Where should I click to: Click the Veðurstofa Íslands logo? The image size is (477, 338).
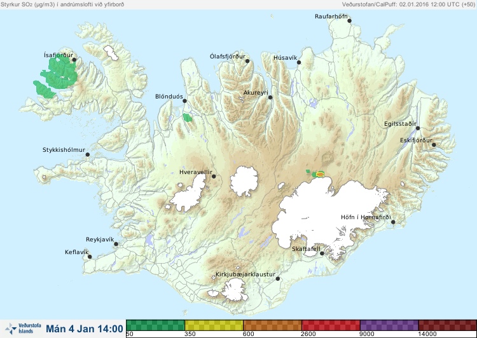tap(23, 328)
